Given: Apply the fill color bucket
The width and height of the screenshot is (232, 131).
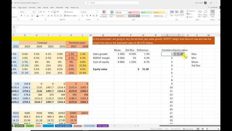Looking at the screenshot, I should coord(37,16).
